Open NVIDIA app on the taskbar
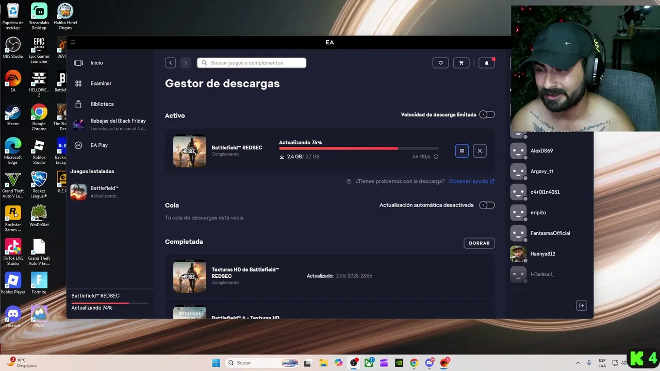 399,363
